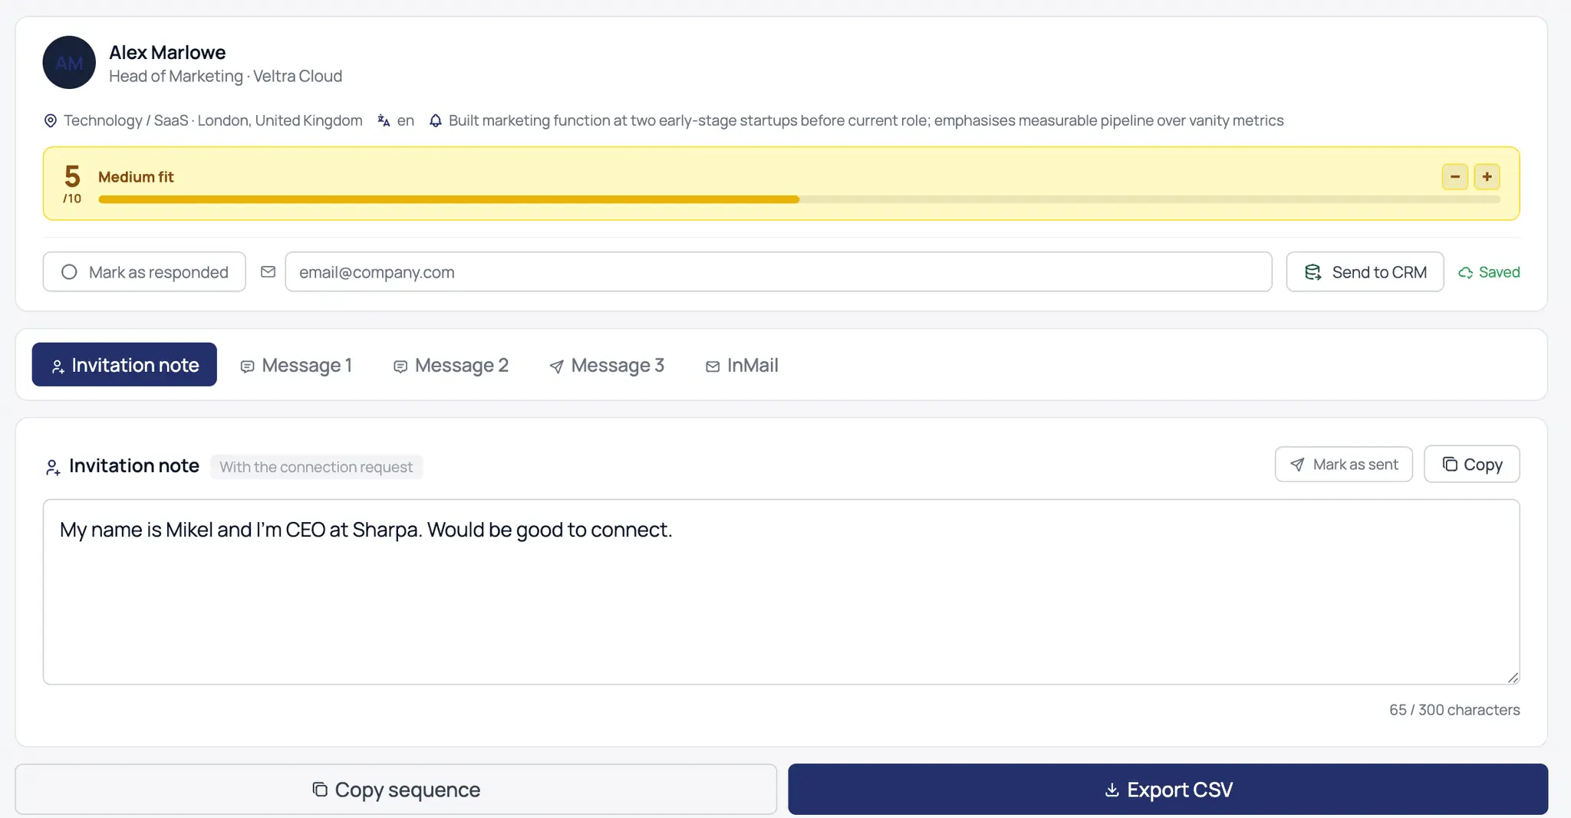This screenshot has width=1571, height=818.
Task: Click the With the connection request tag
Action: [316, 467]
